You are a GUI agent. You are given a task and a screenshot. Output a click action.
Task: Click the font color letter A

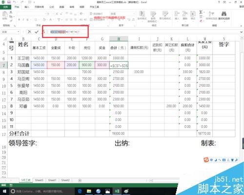click(51, 19)
